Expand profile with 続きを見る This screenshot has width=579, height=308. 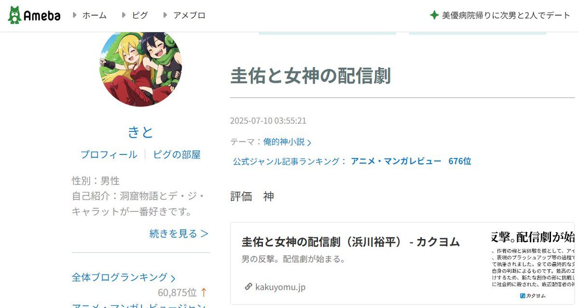(179, 234)
